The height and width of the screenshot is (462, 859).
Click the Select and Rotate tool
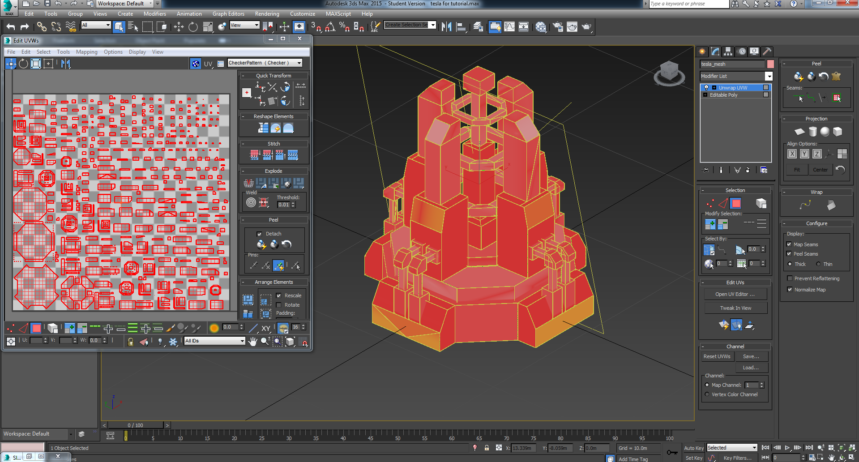193,27
